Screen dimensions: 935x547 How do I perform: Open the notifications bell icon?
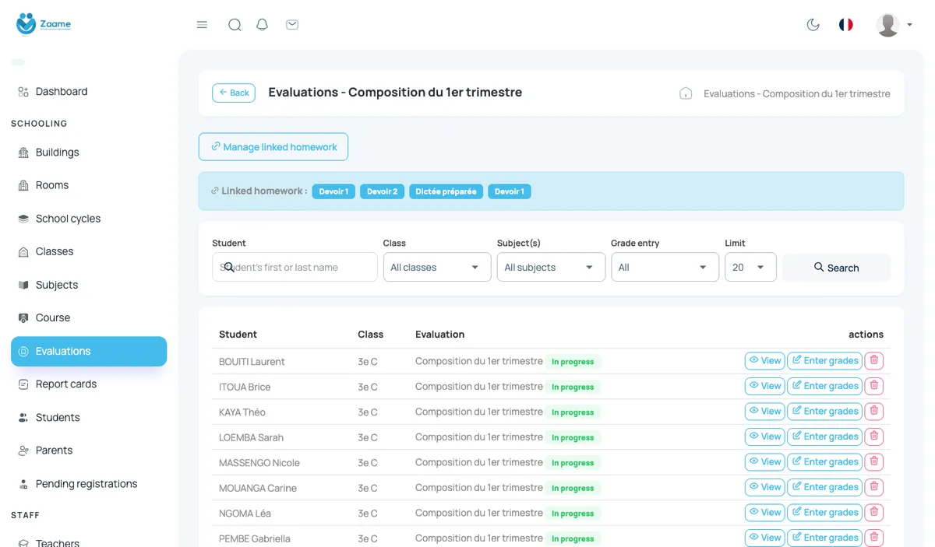tap(263, 25)
